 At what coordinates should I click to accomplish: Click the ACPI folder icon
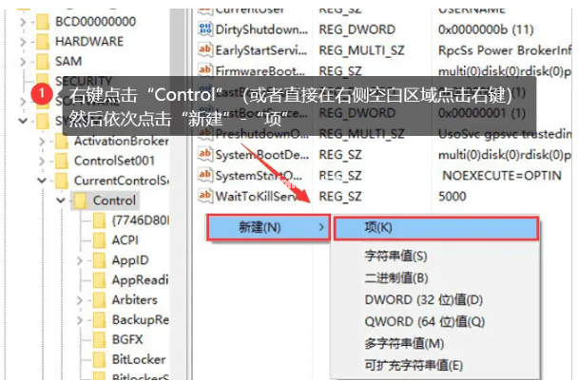click(98, 240)
